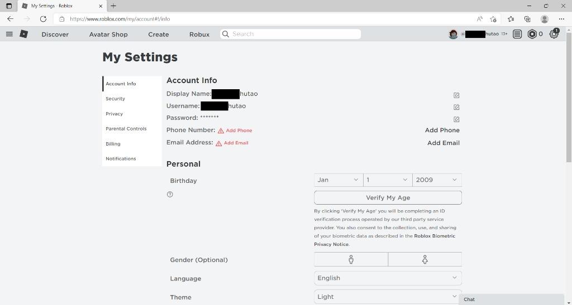The height and width of the screenshot is (305, 572).
Task: Edit the Password via pencil icon
Action: 456,119
